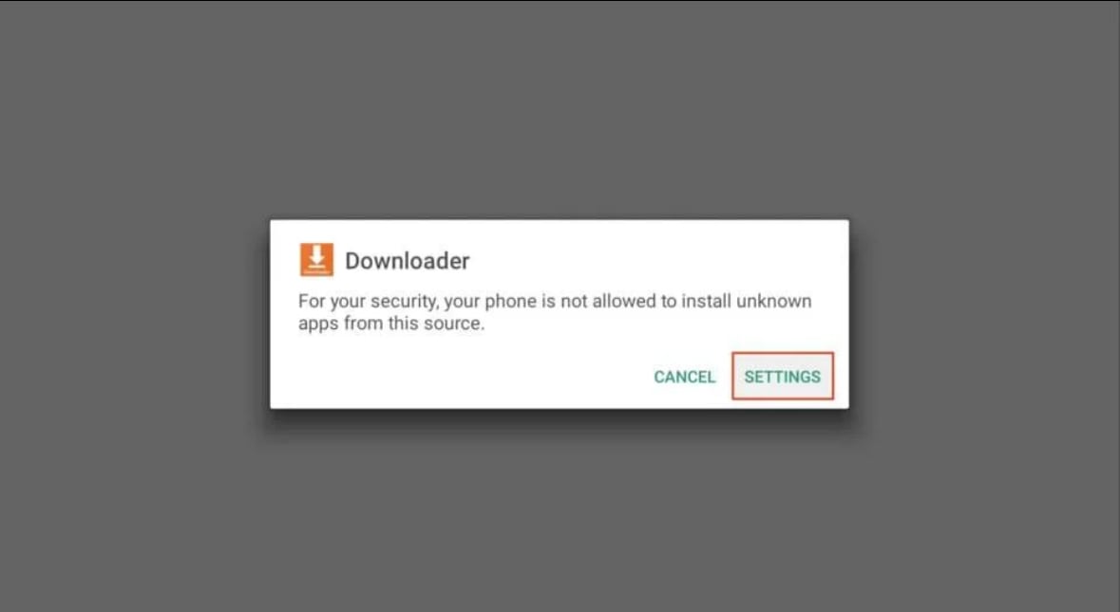Viewport: 1120px width, 612px height.
Task: Click dimmed background below the dialog
Action: [x=560, y=510]
